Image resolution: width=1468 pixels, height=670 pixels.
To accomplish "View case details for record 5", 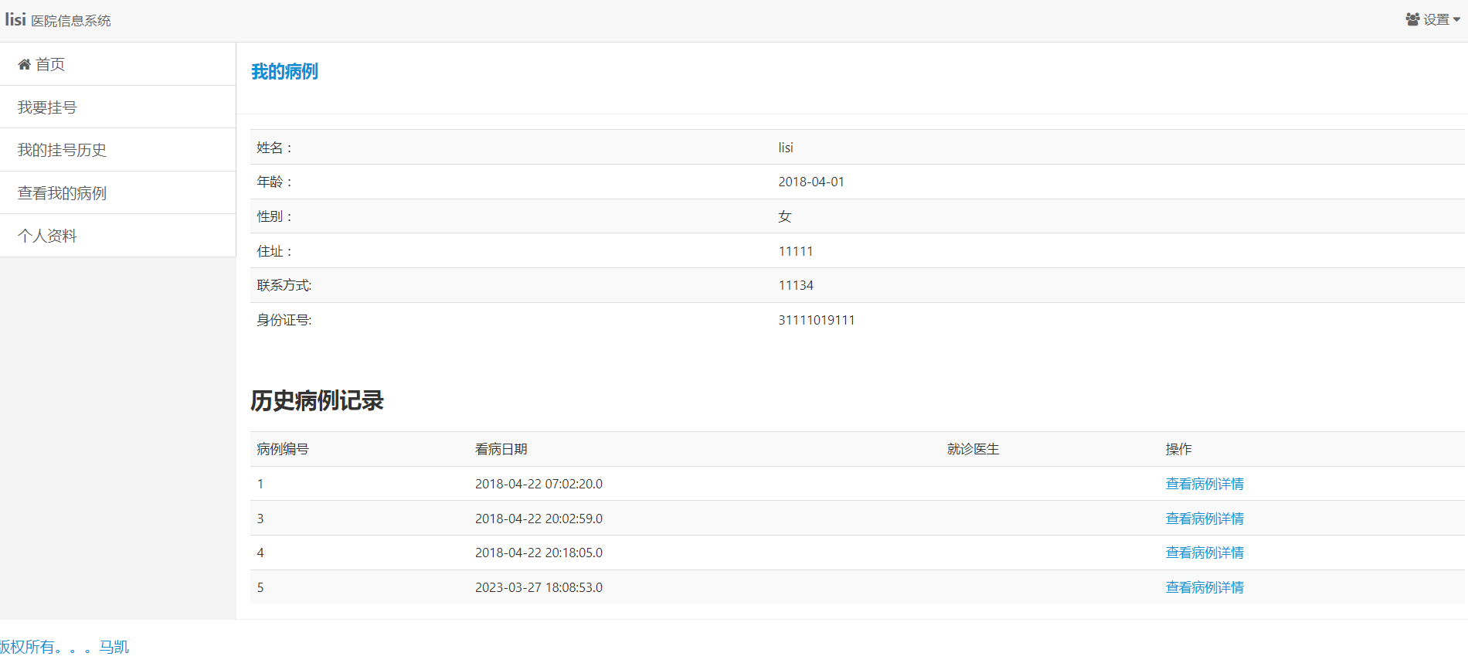I will point(1205,587).
